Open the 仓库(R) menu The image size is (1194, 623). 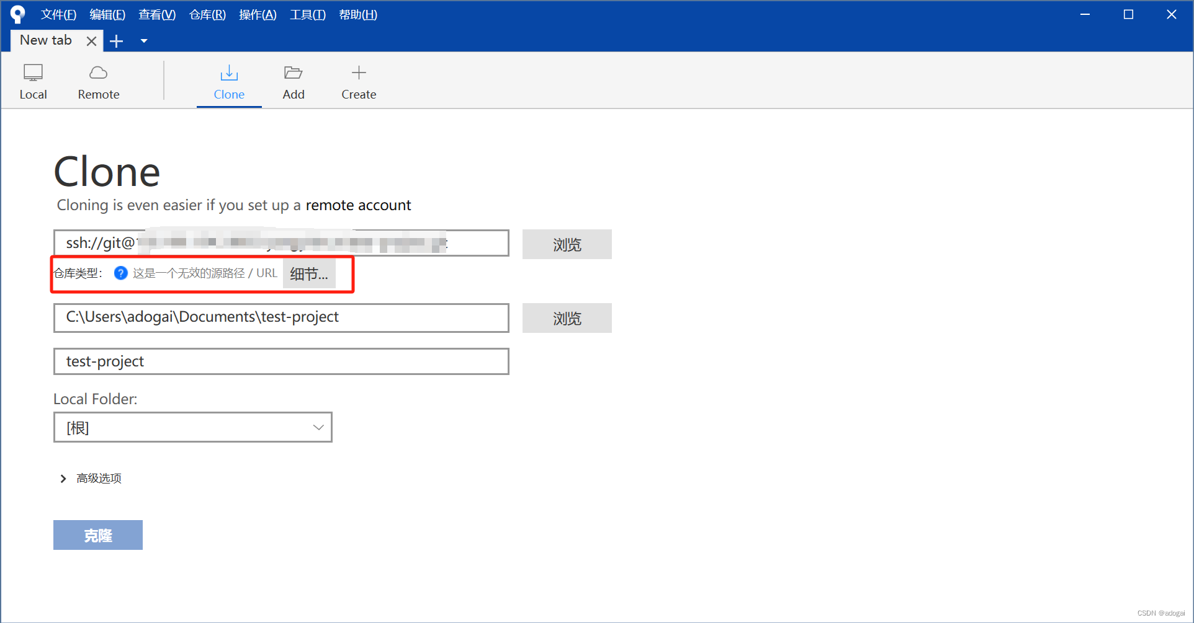(207, 14)
